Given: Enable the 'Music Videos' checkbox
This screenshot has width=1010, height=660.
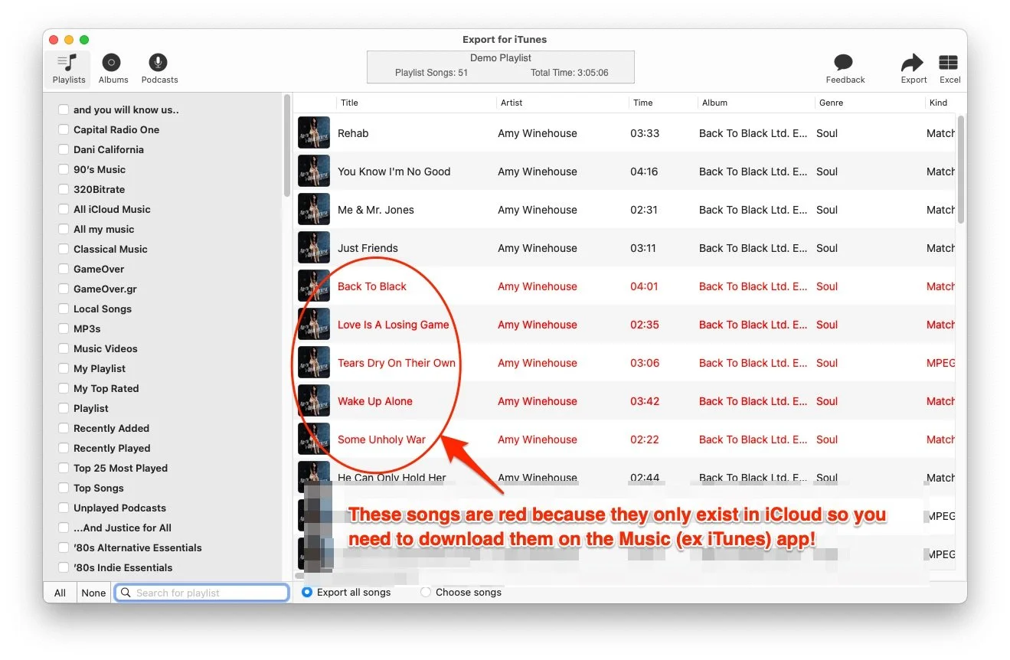Looking at the screenshot, I should click(x=64, y=348).
